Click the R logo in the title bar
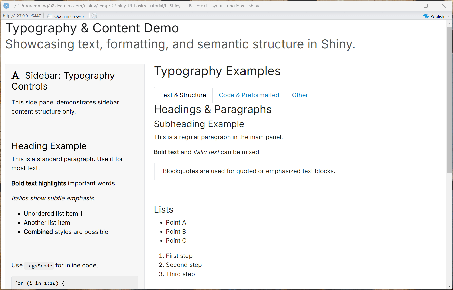Image resolution: width=453 pixels, height=290 pixels. click(x=6, y=6)
